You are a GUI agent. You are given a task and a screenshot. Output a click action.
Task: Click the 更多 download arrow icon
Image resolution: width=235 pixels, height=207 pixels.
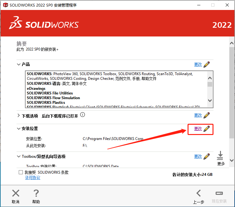(220, 156)
